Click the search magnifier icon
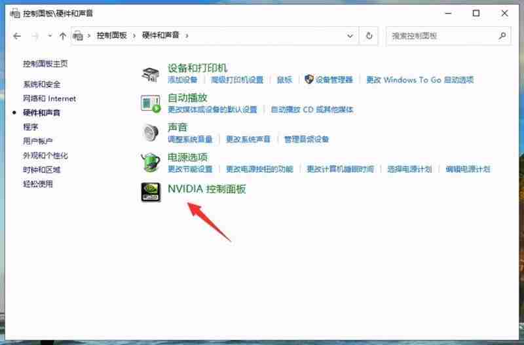 [x=502, y=36]
